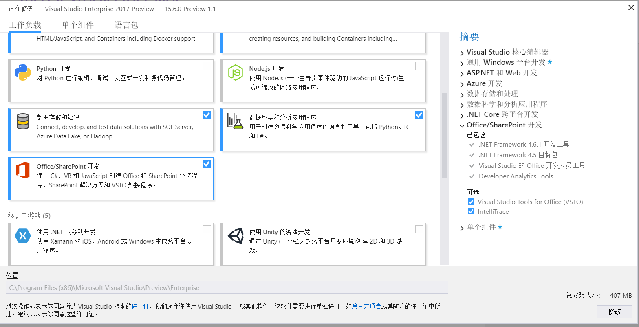This screenshot has width=639, height=327.
Task: Close the installer window with X
Action: (631, 7)
